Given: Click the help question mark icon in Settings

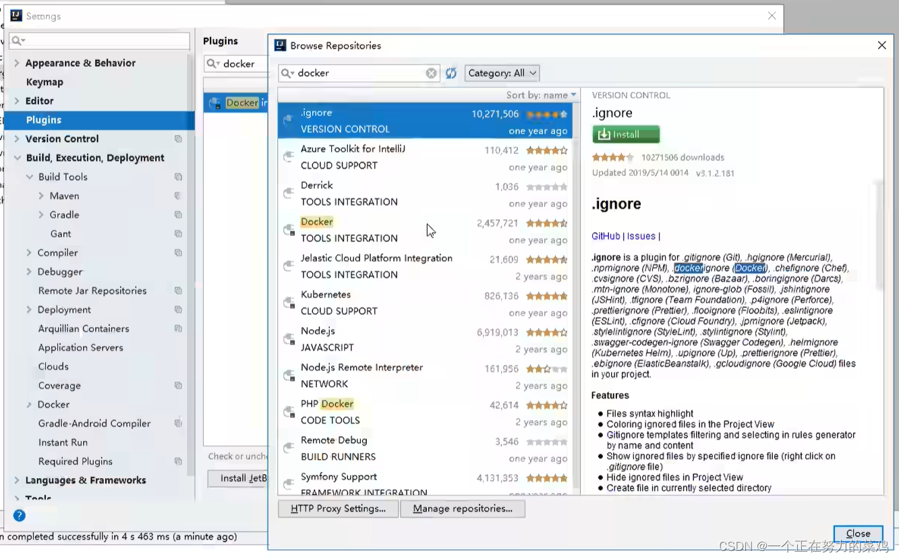Looking at the screenshot, I should tap(20, 515).
